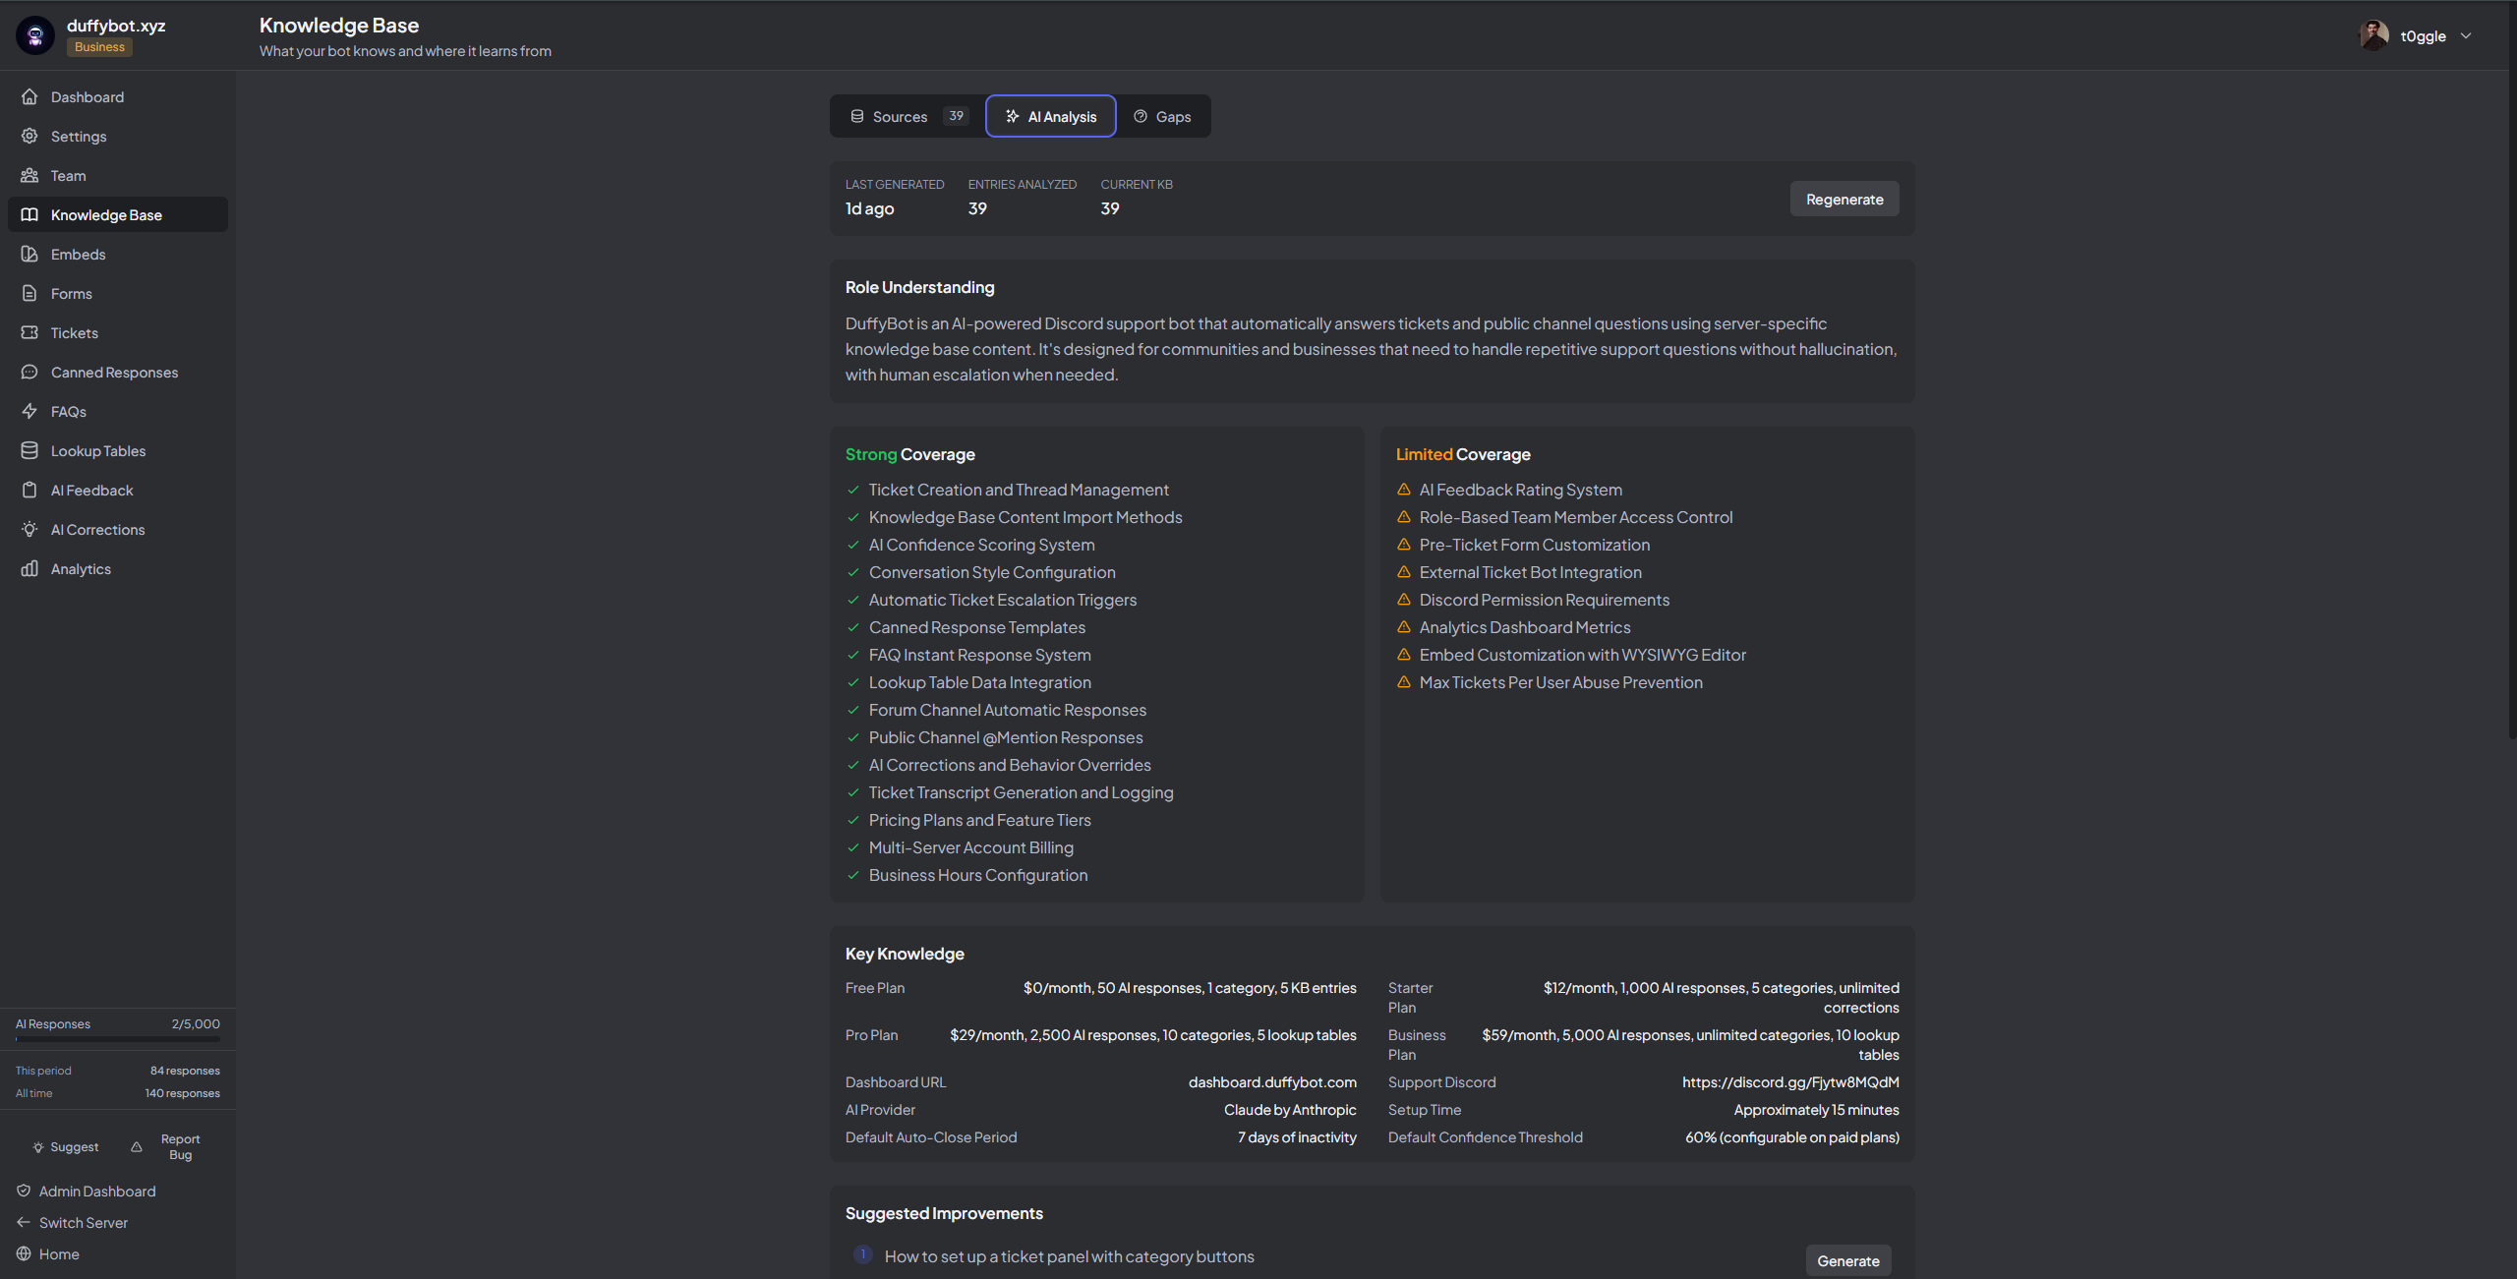Click the duffybot.xyz server avatar

(35, 35)
